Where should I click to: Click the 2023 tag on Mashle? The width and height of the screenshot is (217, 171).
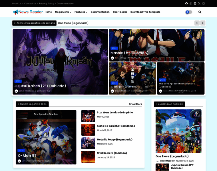[x=114, y=48]
